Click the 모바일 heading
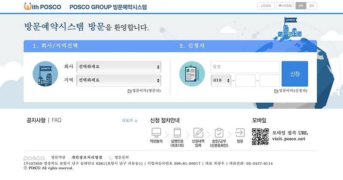The image size is (343, 180). pyautogui.click(x=259, y=120)
